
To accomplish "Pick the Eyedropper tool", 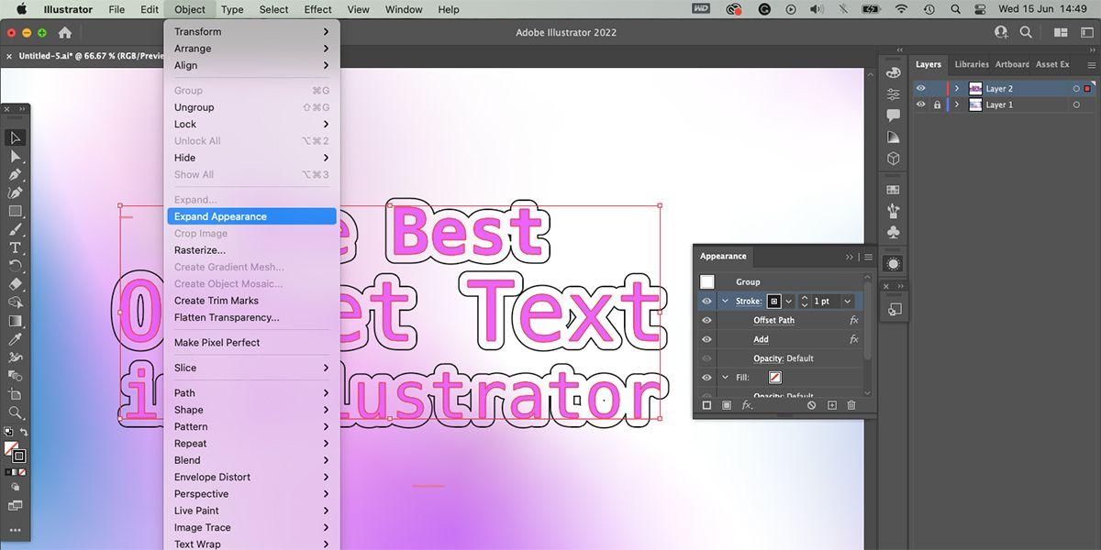I will tap(16, 339).
